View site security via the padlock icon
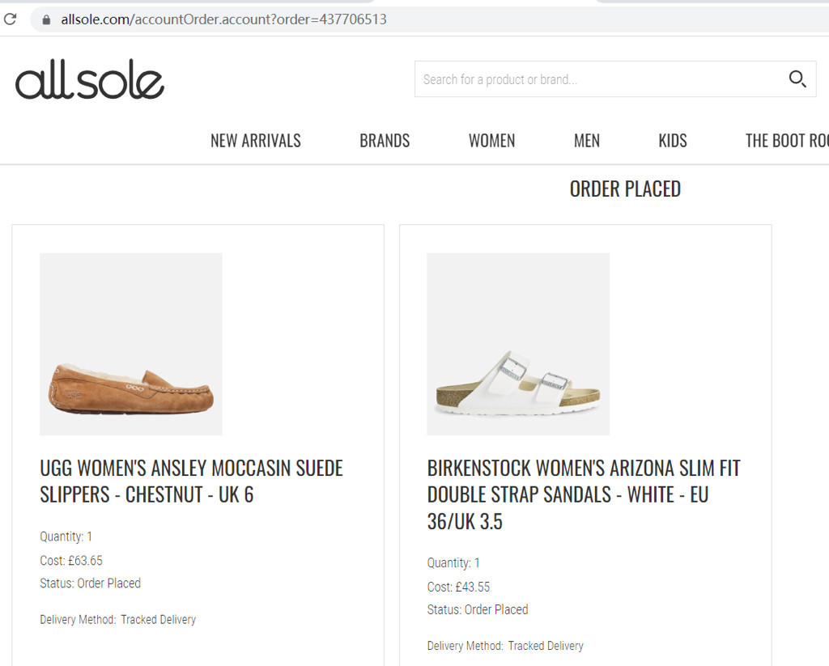Image resolution: width=829 pixels, height=666 pixels. [46, 19]
